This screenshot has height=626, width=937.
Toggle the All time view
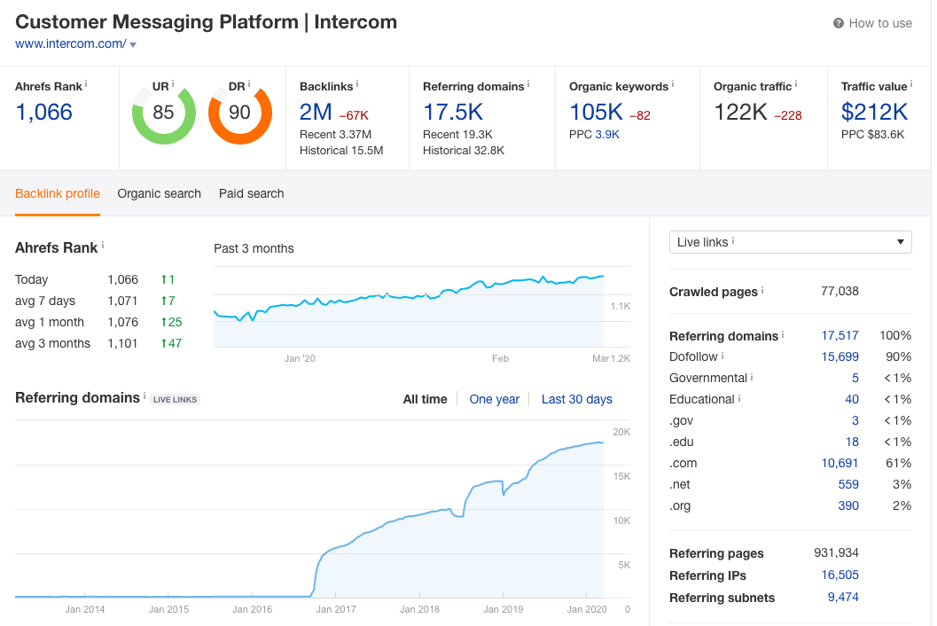coord(425,399)
